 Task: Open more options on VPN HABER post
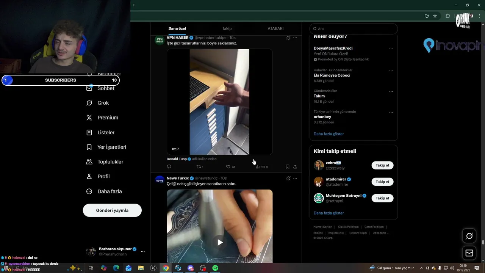tap(295, 38)
